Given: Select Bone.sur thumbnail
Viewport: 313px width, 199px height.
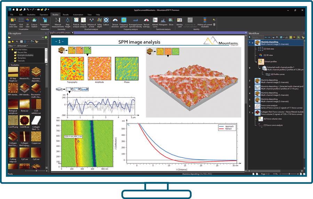Looking at the screenshot, I should click(25, 106).
